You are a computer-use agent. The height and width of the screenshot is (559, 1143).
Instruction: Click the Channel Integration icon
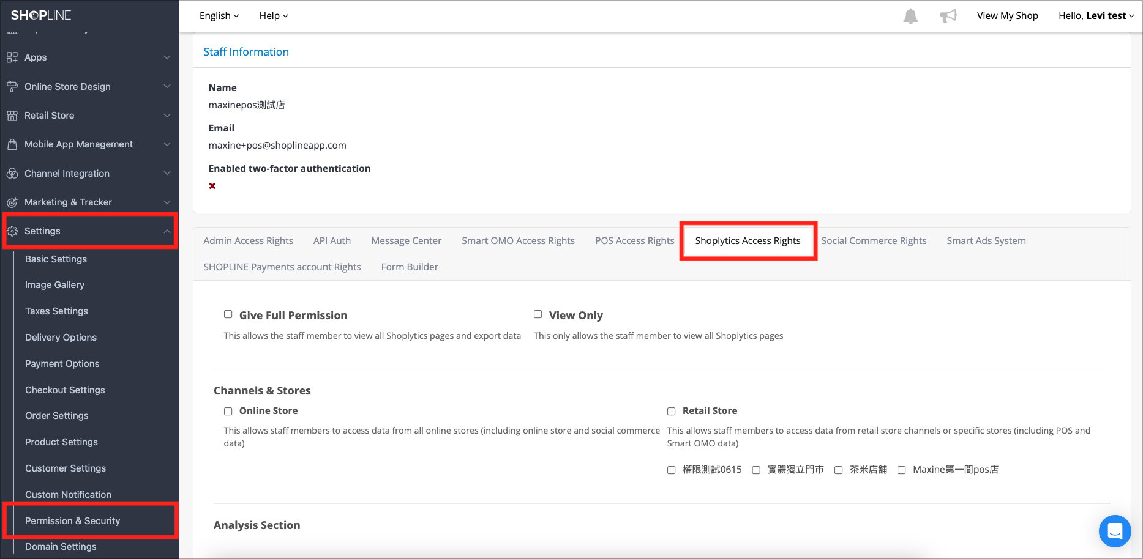coord(12,174)
